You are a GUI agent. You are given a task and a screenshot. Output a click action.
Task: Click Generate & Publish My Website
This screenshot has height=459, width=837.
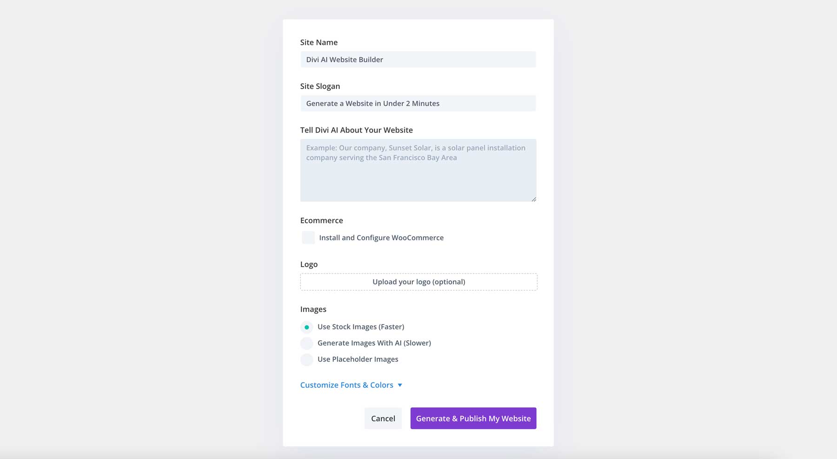pos(473,418)
